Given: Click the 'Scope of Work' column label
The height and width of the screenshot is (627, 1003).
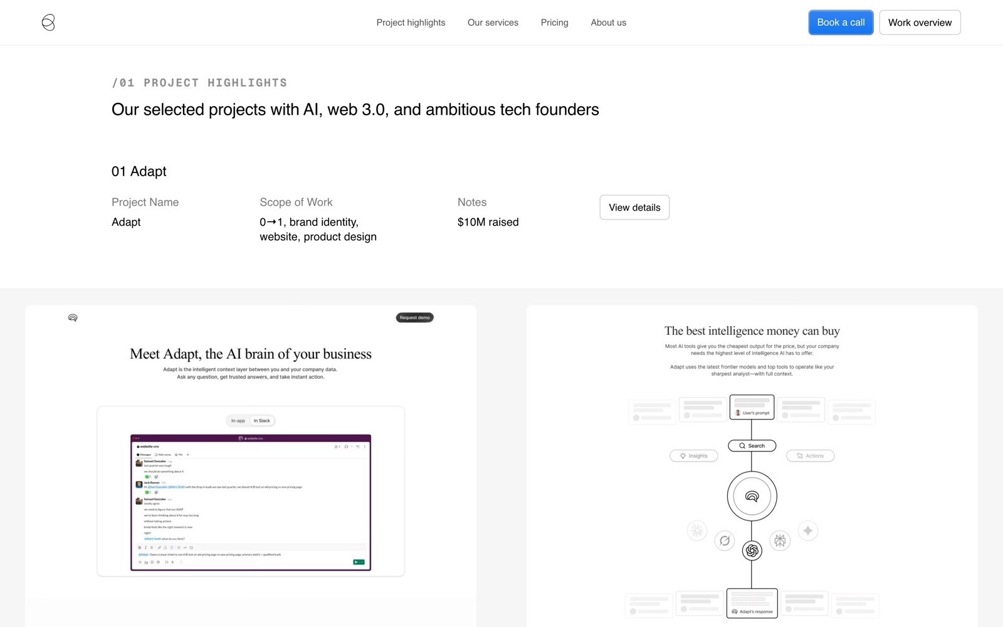Looking at the screenshot, I should coord(296,202).
